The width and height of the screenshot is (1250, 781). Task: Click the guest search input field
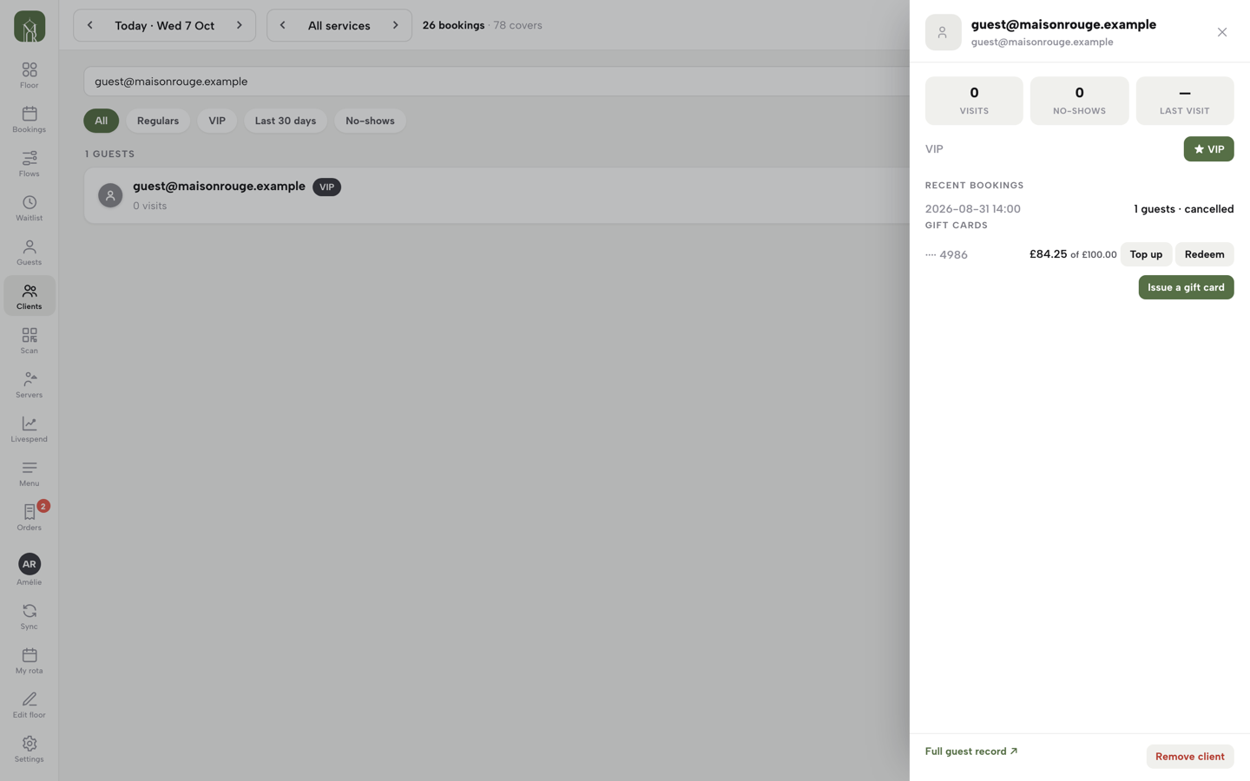click(497, 82)
